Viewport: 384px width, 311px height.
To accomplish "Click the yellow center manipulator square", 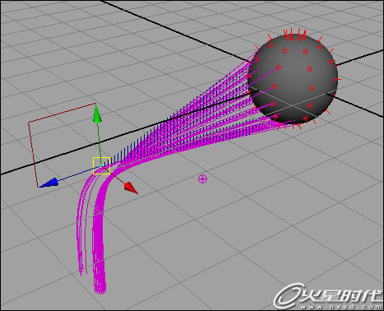I will pyautogui.click(x=102, y=165).
